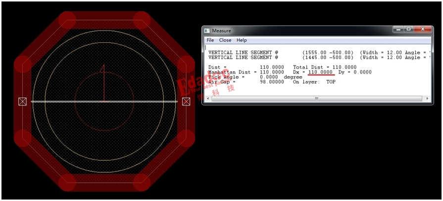The width and height of the screenshot is (443, 201).
Task: Click the left crossed-square endpoint marker
Action: (22, 101)
